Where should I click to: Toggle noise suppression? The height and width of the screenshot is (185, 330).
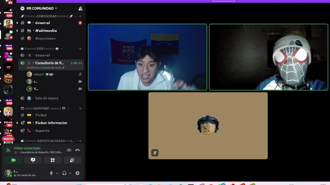click(69, 150)
